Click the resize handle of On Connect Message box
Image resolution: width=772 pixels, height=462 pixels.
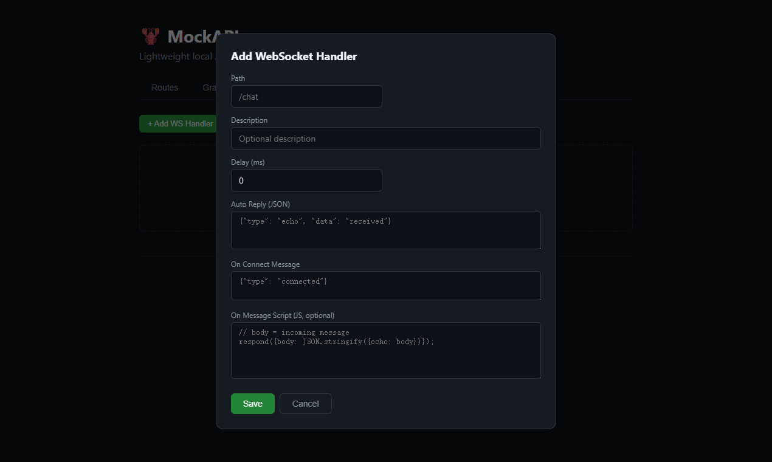point(539,297)
